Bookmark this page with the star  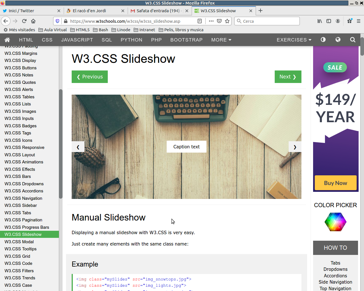pyautogui.click(x=227, y=21)
